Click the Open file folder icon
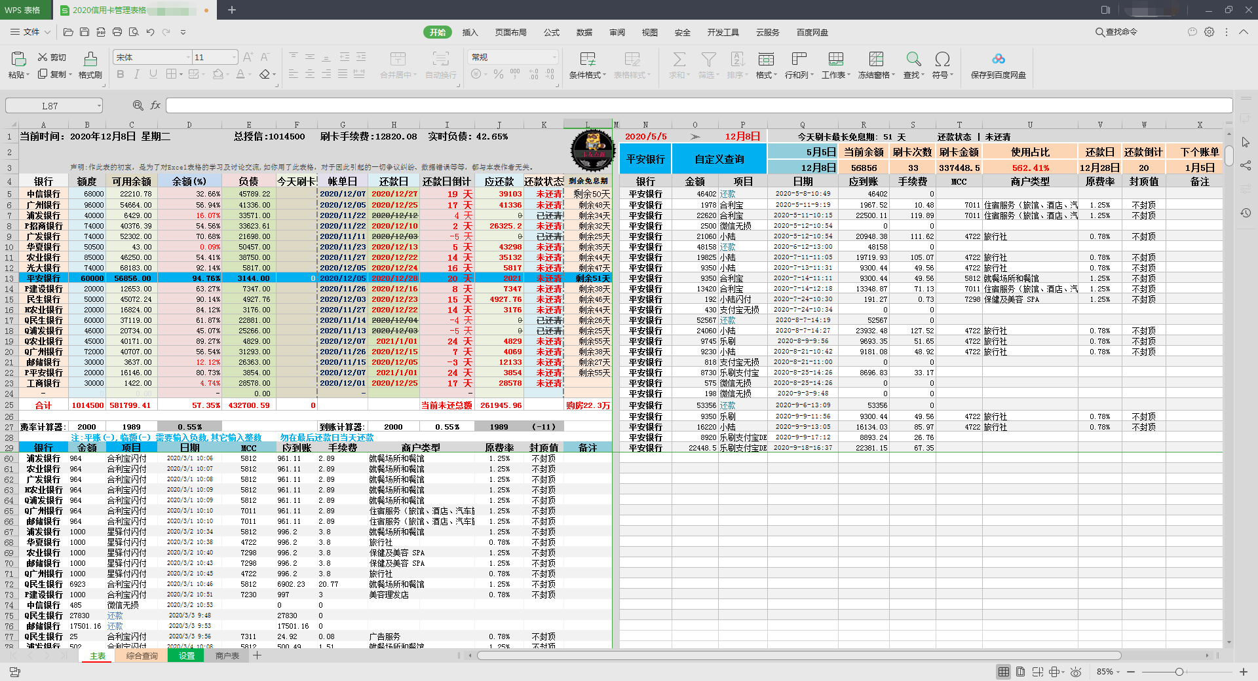 tap(68, 31)
